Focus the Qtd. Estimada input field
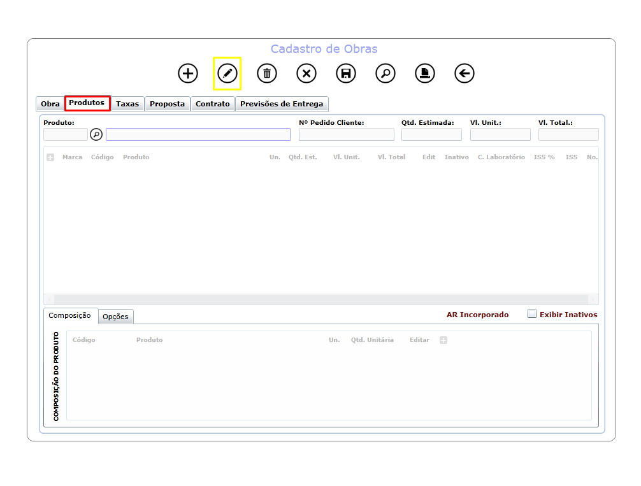The height and width of the screenshot is (486, 641). point(432,134)
